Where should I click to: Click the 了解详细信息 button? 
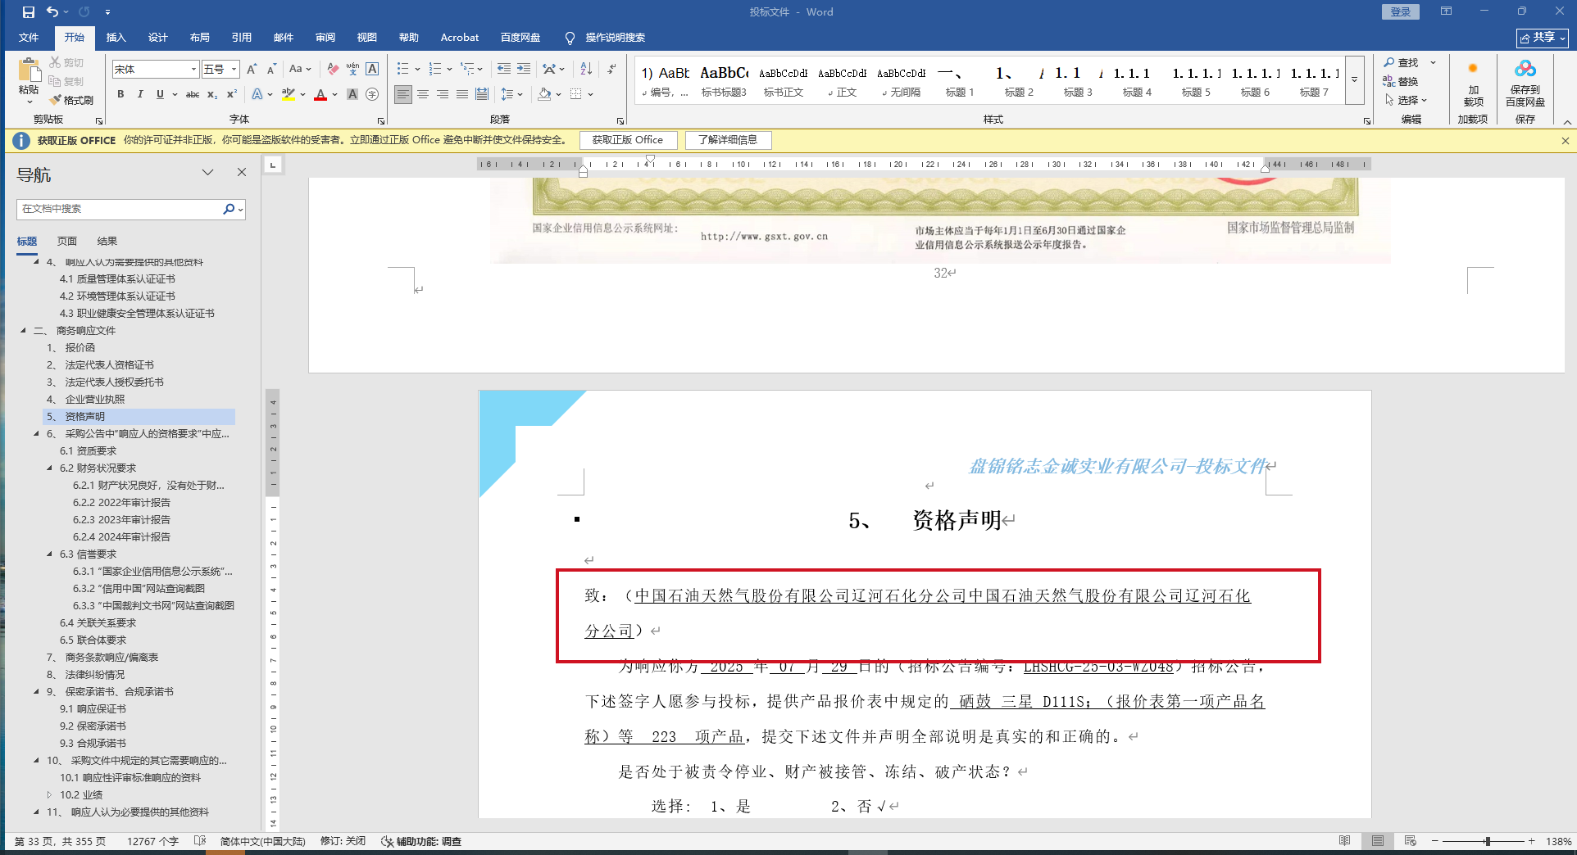728,140
